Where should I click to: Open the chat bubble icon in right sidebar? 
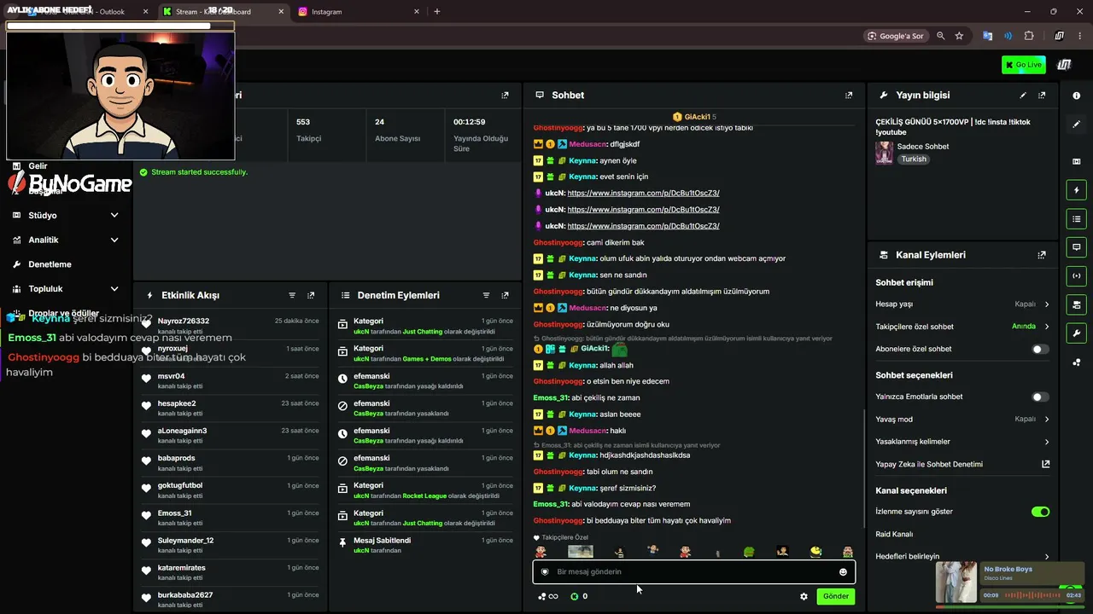coord(1076,247)
